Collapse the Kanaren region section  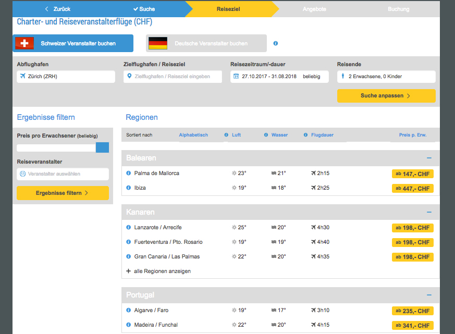(x=429, y=212)
